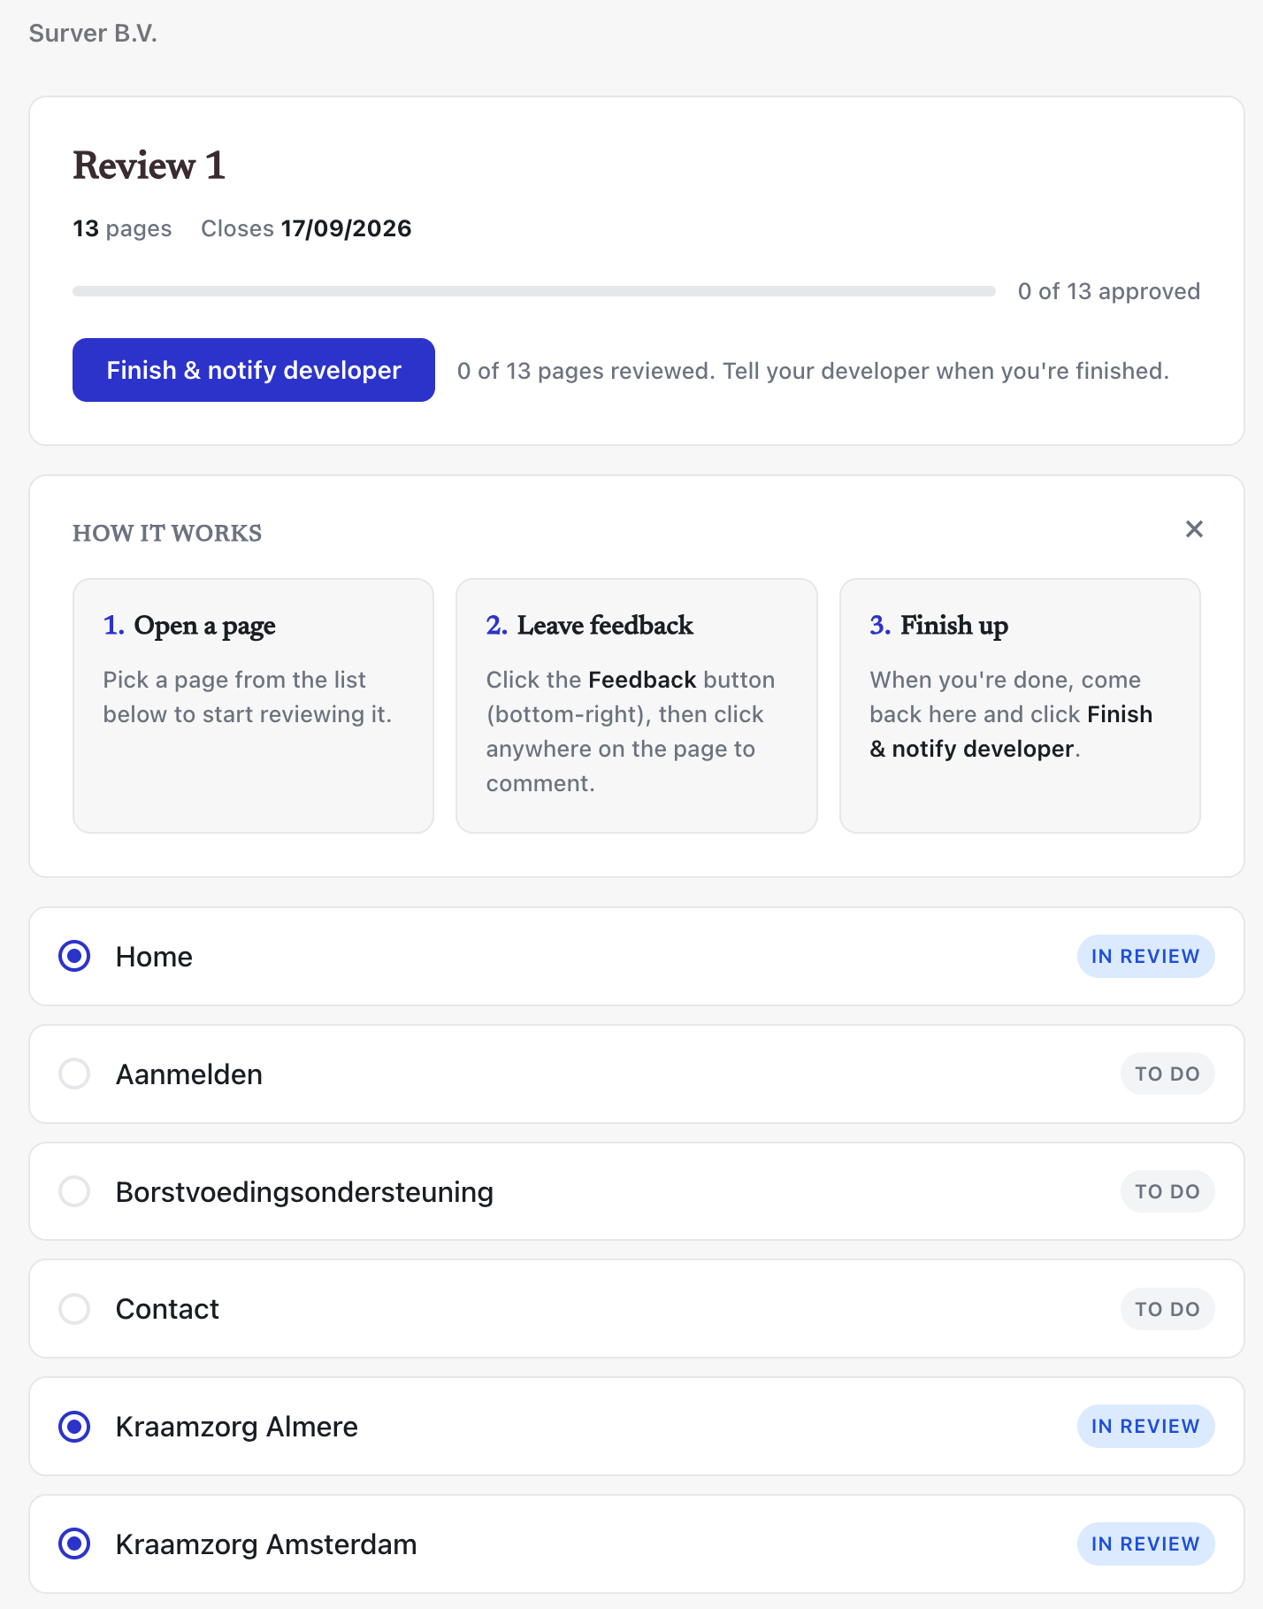1263x1609 pixels.
Task: Close the How It Works panel
Action: tap(1194, 529)
